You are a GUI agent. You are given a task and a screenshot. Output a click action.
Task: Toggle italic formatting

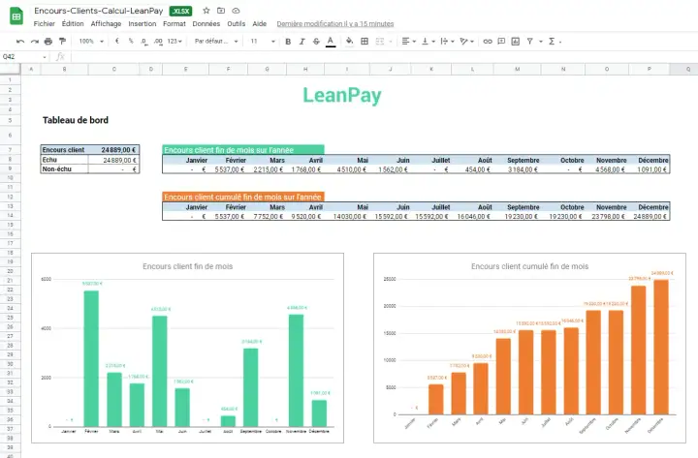coord(302,42)
